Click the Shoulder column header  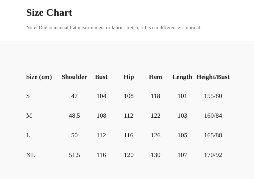click(x=74, y=77)
